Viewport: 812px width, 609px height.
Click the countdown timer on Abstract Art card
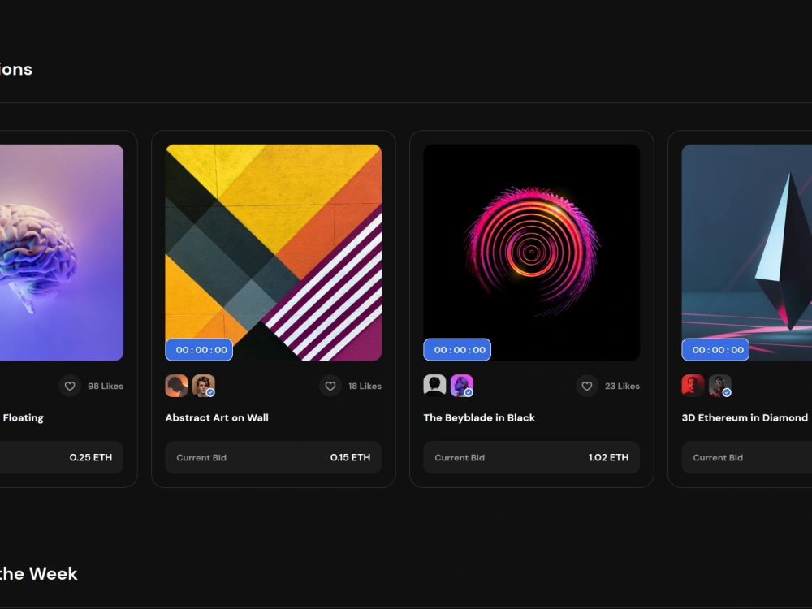199,349
